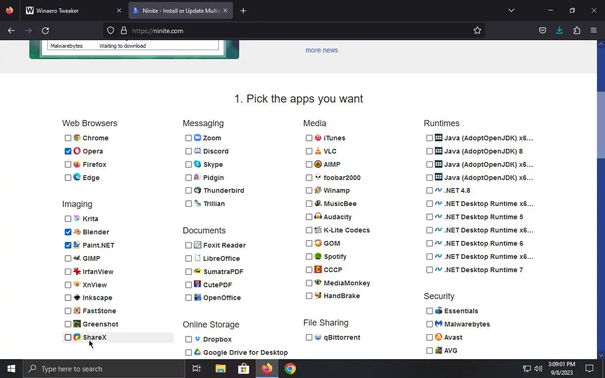Click the MediaMonkey label
This screenshot has width=605, height=378.
pos(347,283)
